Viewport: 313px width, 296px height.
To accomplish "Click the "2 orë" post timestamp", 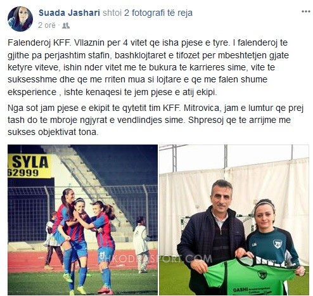I will (x=47, y=25).
